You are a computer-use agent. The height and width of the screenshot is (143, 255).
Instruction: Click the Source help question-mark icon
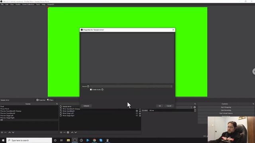(x=88, y=87)
